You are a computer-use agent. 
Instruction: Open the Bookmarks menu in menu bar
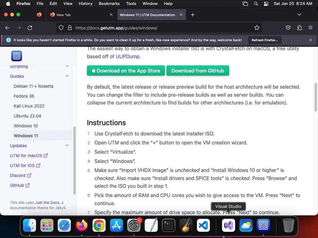(109, 4)
